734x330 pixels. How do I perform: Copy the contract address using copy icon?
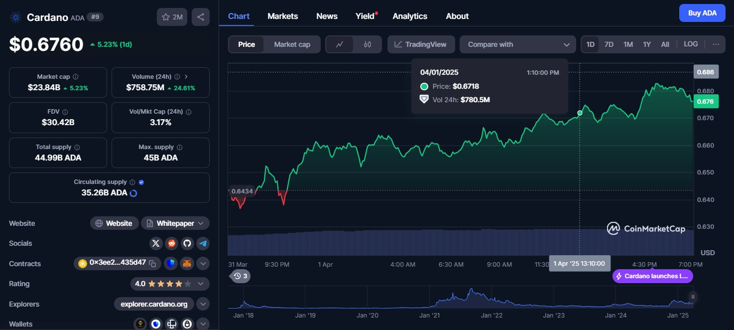pyautogui.click(x=153, y=263)
